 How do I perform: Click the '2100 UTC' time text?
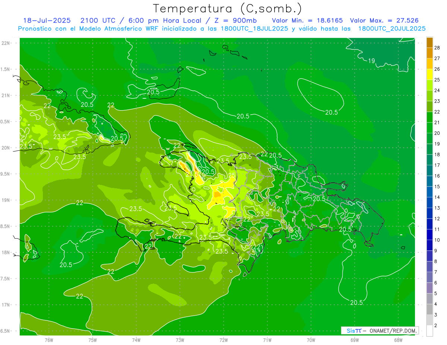[x=98, y=20]
